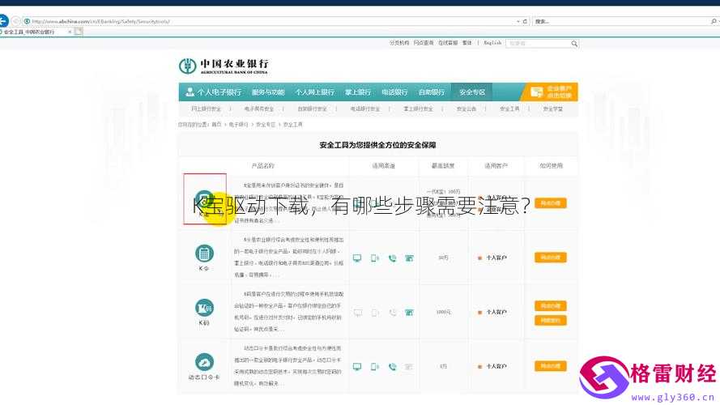
Task: Open the 个人网上银行 navigation menu
Action: coord(314,92)
